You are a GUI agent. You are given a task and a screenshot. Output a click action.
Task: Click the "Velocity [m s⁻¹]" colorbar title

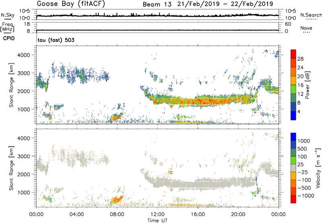click(318, 168)
